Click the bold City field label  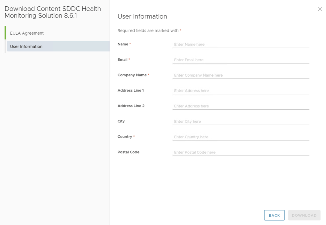(121, 121)
